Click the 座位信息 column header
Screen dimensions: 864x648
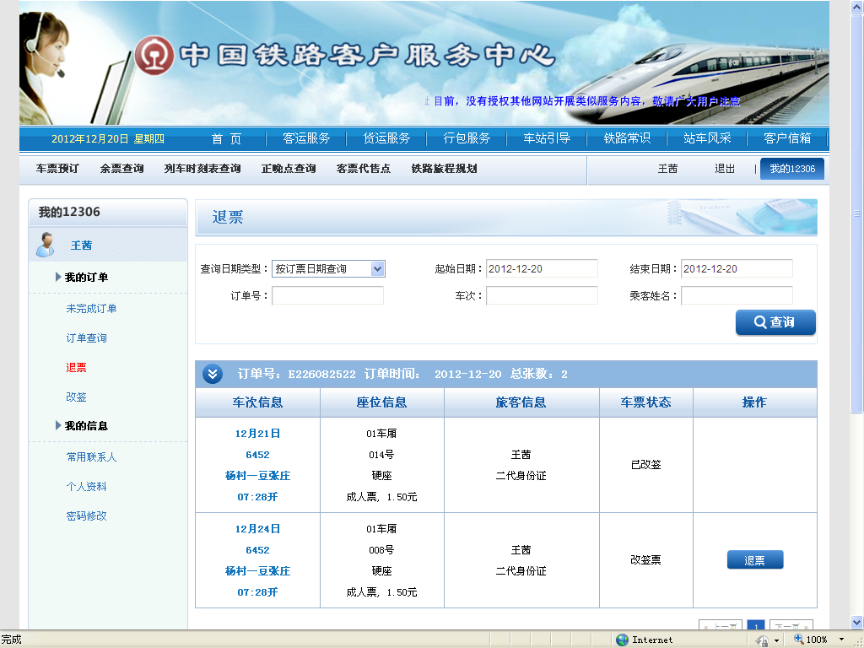click(381, 402)
